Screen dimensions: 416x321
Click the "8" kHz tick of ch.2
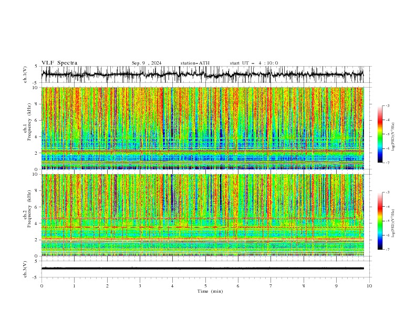[x=37, y=191]
